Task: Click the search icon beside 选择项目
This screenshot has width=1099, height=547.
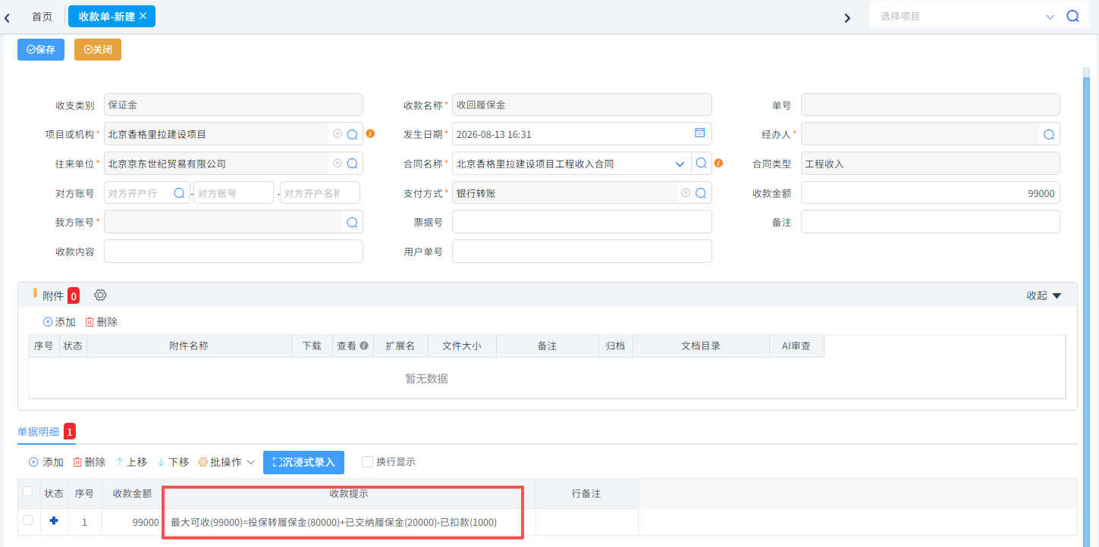Action: (x=1072, y=16)
